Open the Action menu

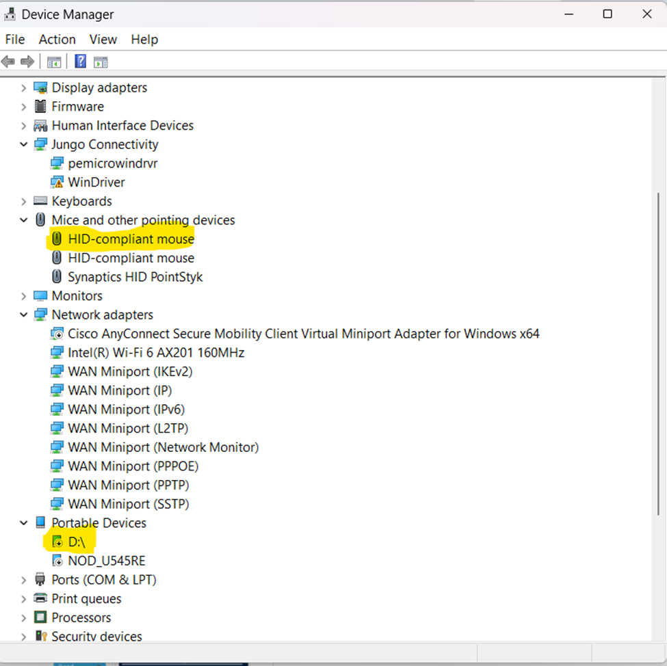tap(57, 40)
